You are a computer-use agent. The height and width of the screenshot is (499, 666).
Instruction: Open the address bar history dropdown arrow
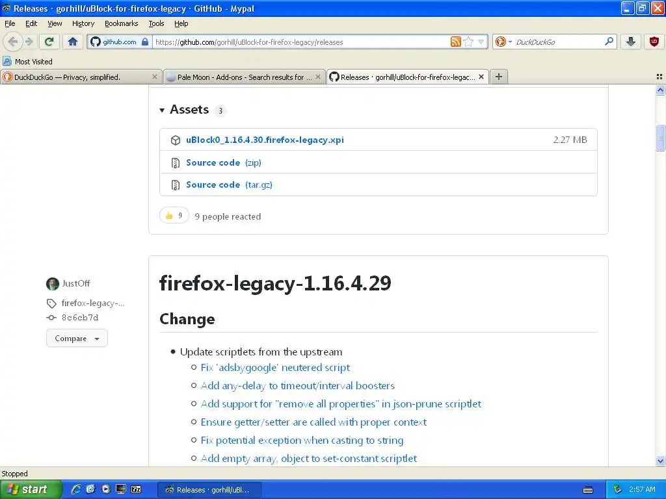[x=481, y=42]
